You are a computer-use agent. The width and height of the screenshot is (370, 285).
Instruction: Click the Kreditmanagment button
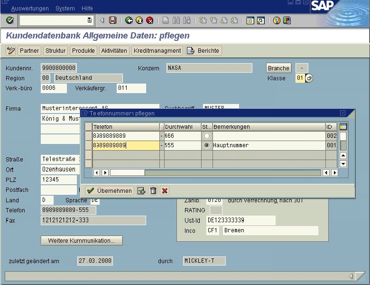pos(157,50)
